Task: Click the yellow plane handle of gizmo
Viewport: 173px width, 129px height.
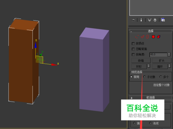Action: (x=39, y=60)
